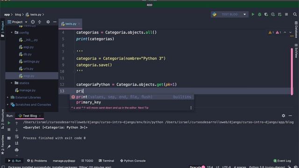Click Dracula theme pink color indicator
Screen dimensions: 299x168
pos(203,167)
